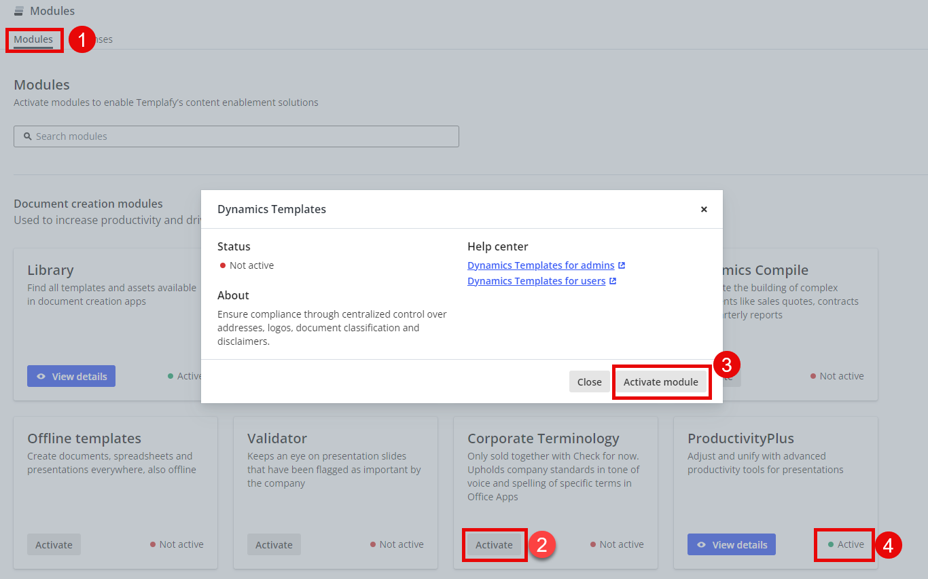Click Not active status on Dynamics Compile card
Viewport: 928px width, 579px height.
click(x=837, y=376)
